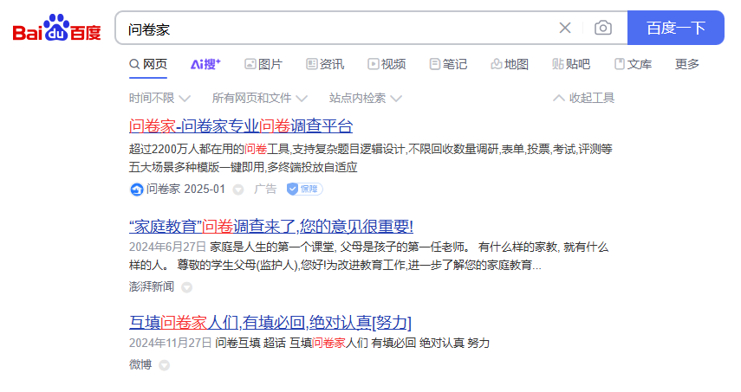Click the play icon in 视频 tab
This screenshot has height=392, width=741.
374,64
